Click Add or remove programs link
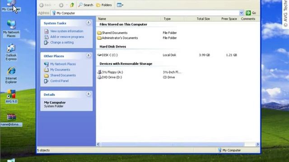289x162 pixels. pos(67,37)
